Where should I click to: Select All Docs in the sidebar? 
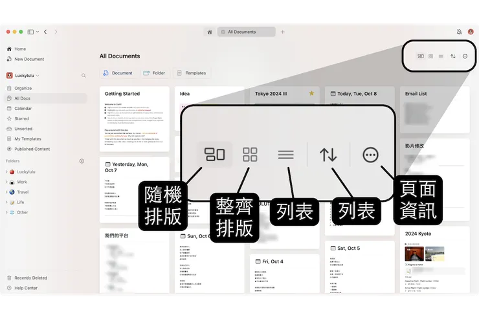point(46,98)
